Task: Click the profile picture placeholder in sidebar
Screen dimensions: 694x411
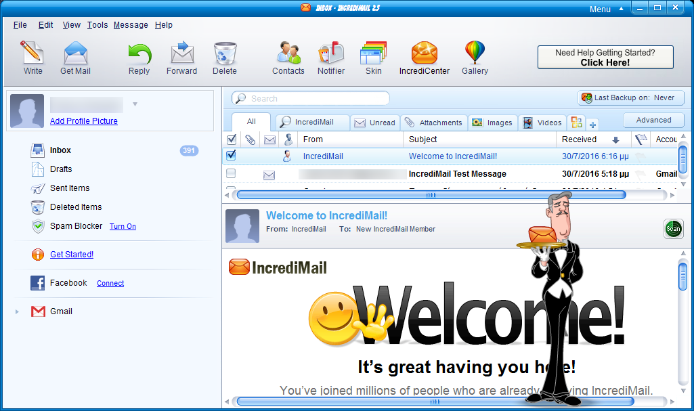Action: 27,111
